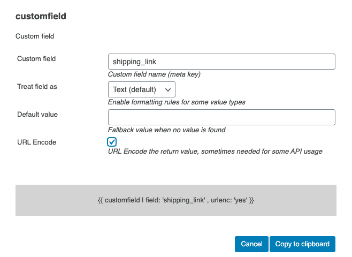
Task: Focus the empty Default value field
Action: [221, 117]
